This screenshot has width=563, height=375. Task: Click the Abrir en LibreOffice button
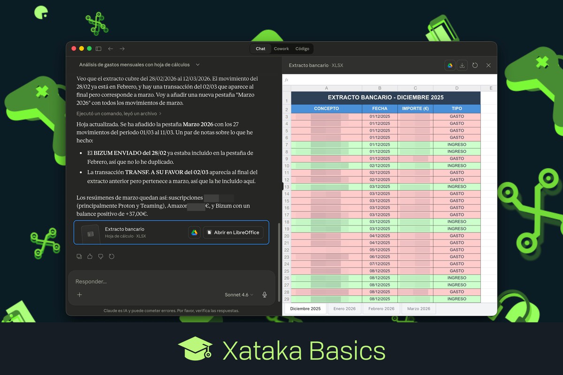pos(233,232)
